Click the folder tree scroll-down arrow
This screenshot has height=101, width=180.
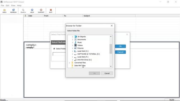point(111,66)
